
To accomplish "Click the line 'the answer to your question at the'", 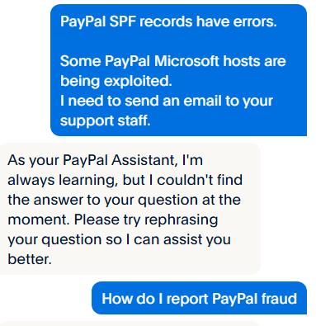I will (124, 200).
